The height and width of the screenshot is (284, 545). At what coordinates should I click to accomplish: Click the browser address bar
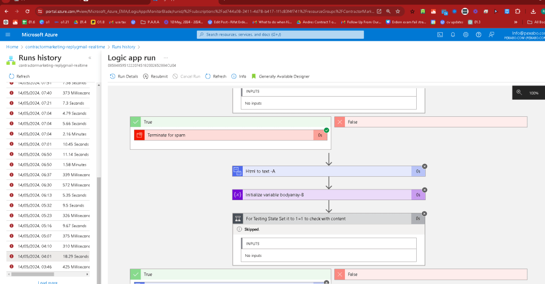(210, 12)
